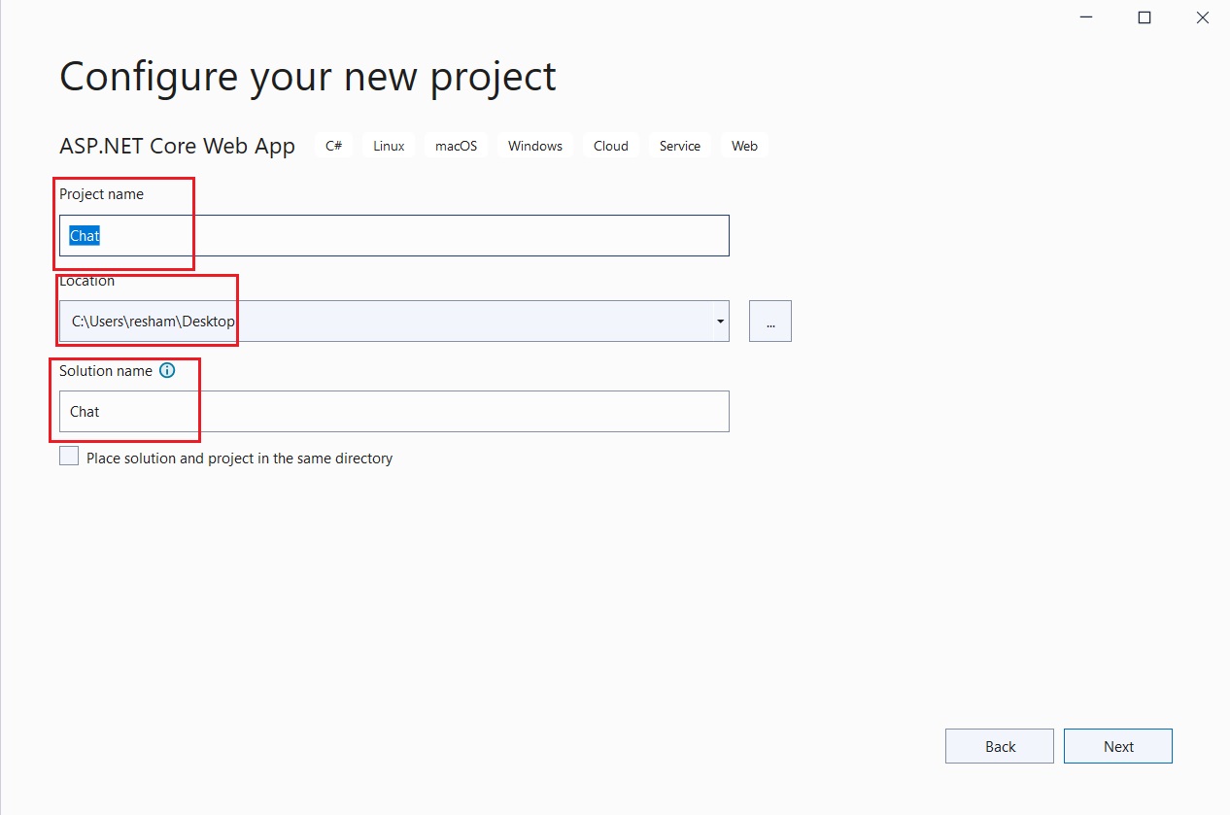Click the Configure your new project heading
Viewport: 1230px width, 815px height.
[x=308, y=77]
